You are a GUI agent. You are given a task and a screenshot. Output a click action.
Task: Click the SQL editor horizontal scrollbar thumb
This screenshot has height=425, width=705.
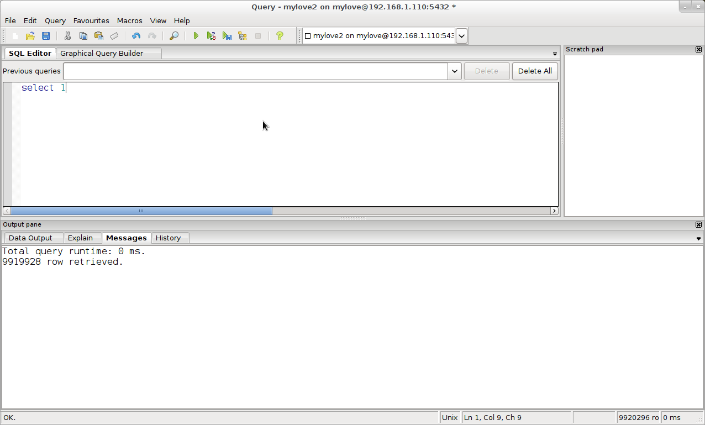coord(141,211)
